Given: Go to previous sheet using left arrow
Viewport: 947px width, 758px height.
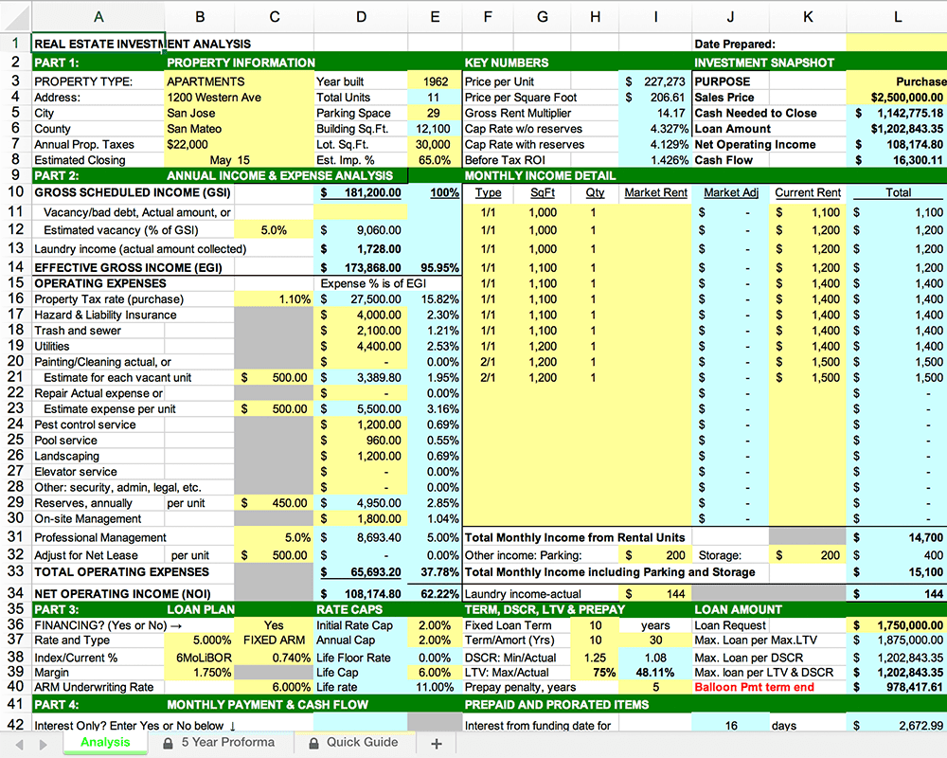Looking at the screenshot, I should (x=19, y=744).
